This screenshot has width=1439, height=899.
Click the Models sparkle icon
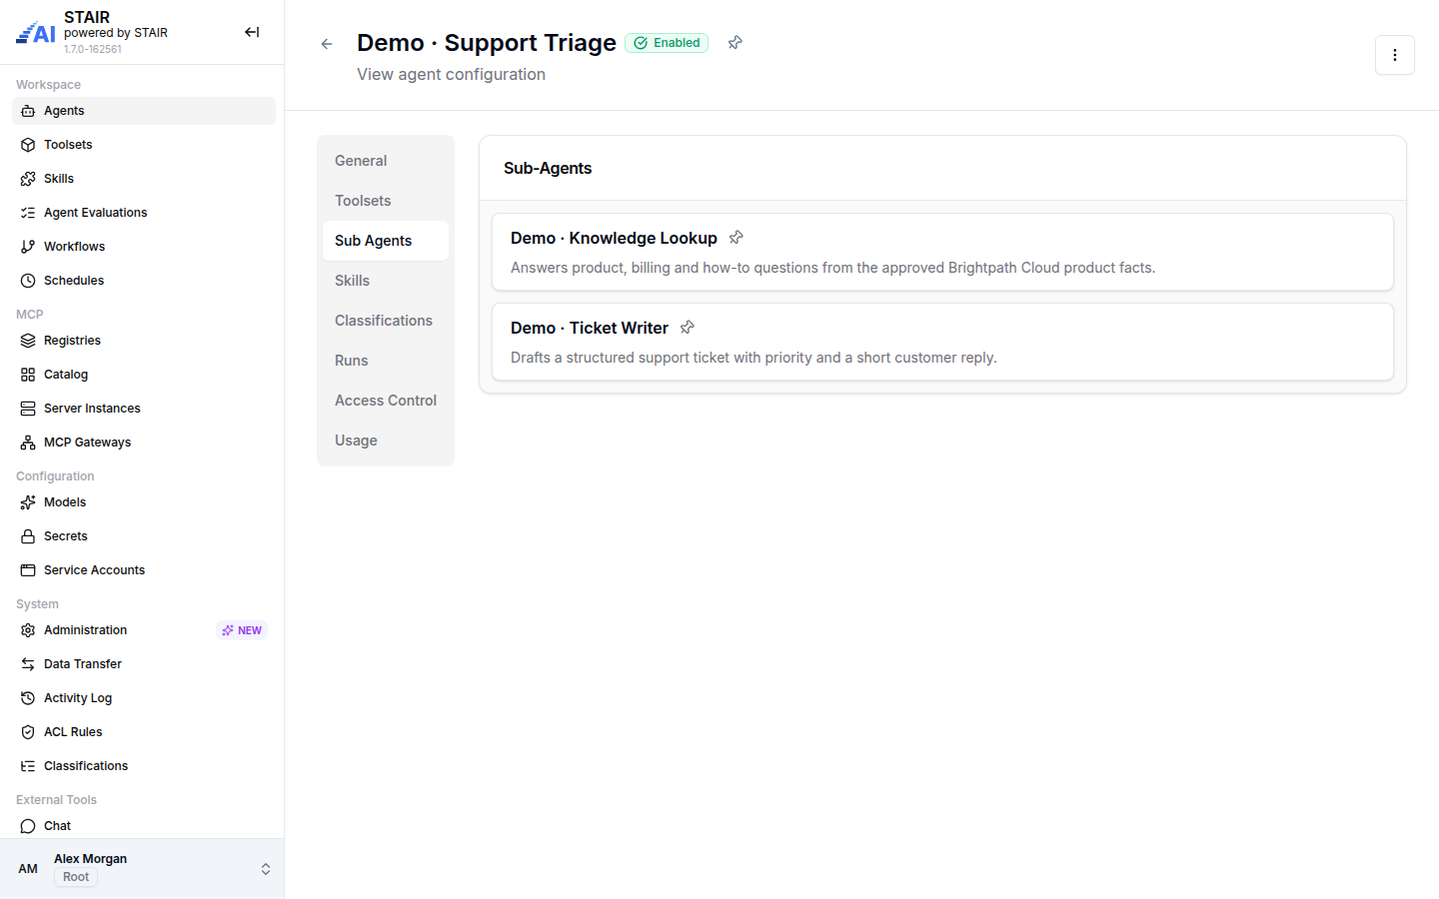coord(28,502)
